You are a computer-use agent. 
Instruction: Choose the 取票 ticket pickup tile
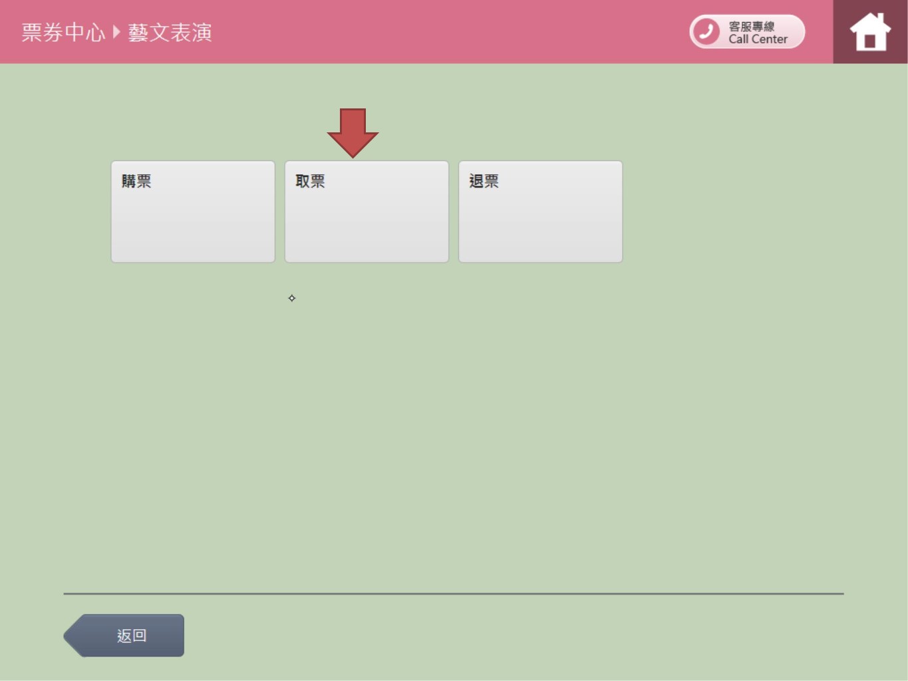[x=367, y=211]
